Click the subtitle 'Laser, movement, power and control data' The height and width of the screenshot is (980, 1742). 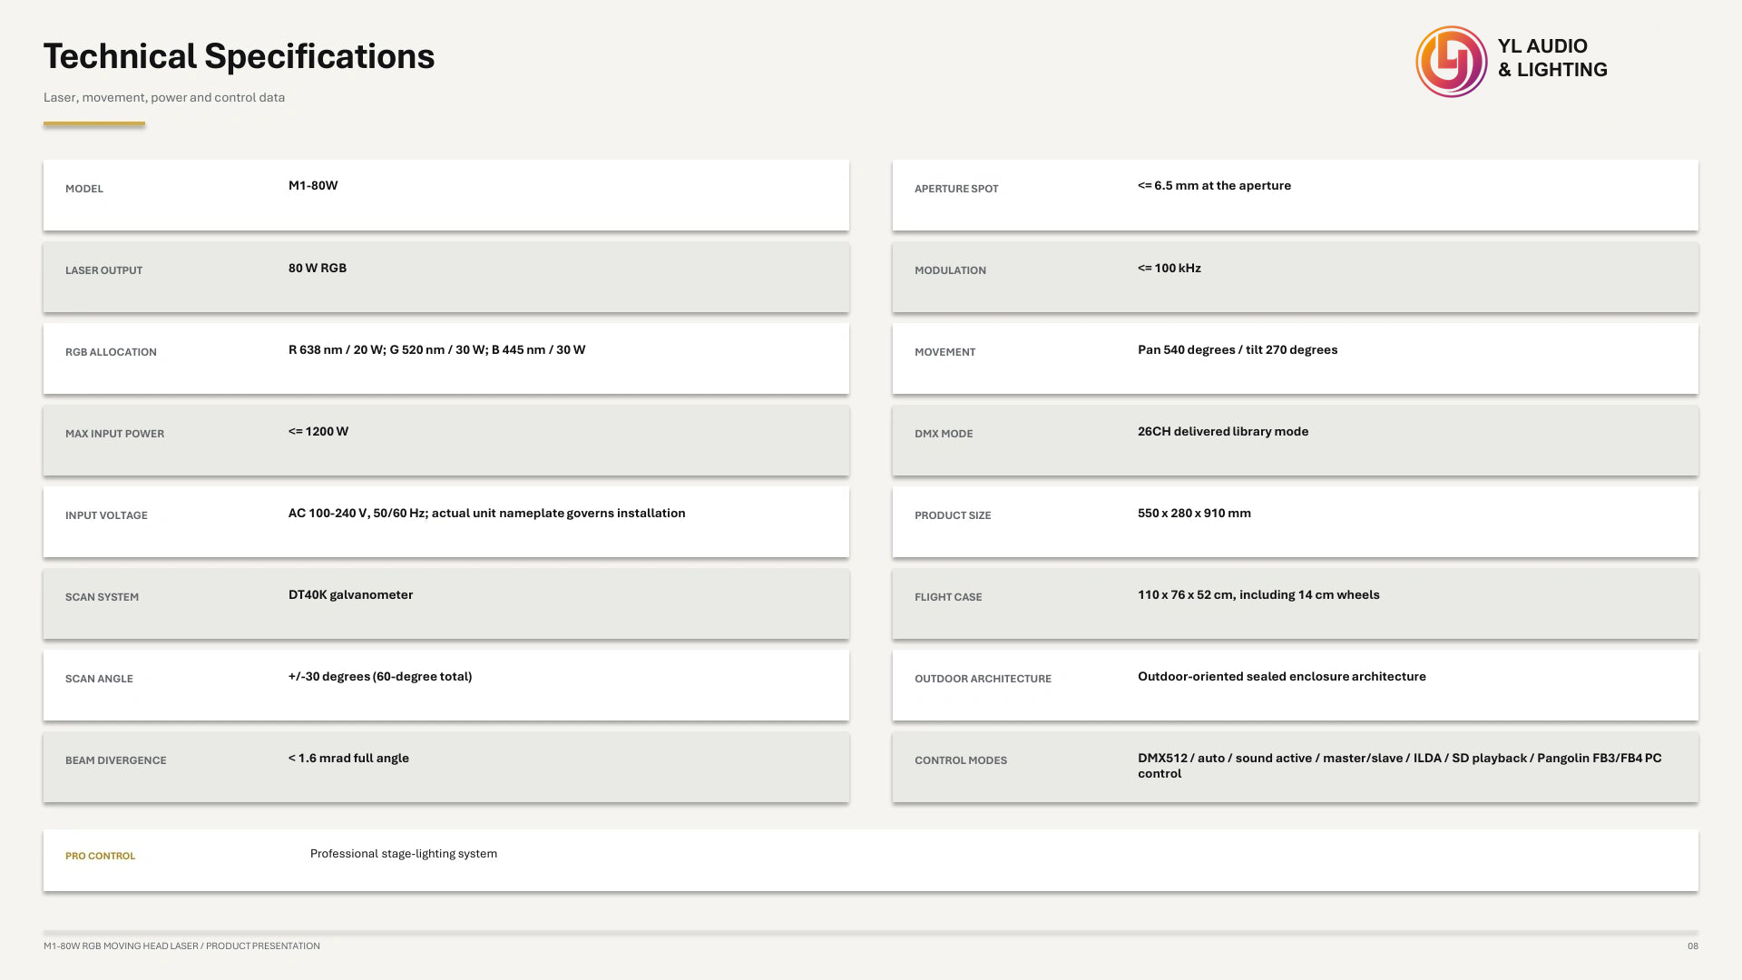(x=164, y=97)
